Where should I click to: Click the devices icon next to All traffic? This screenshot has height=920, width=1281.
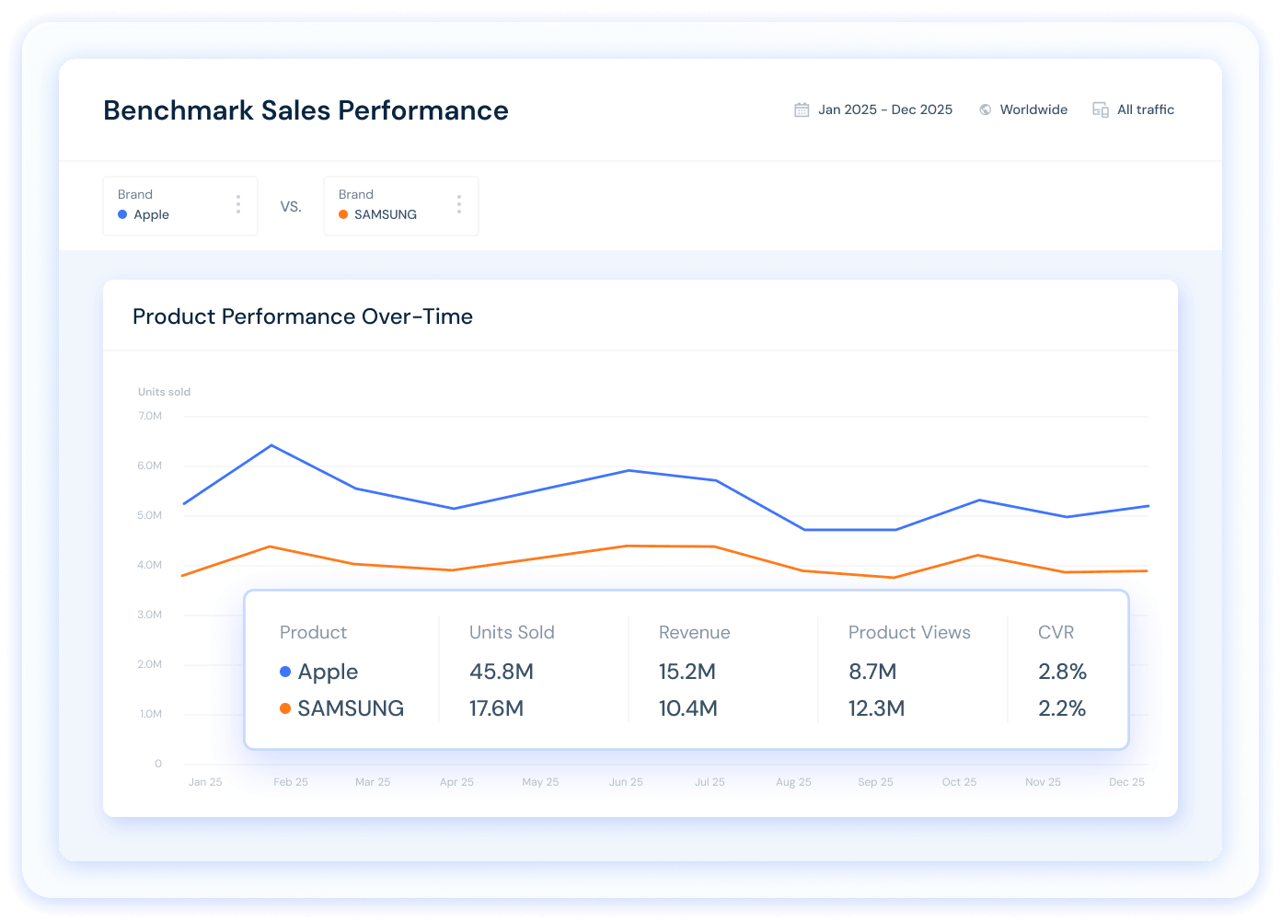click(x=1101, y=109)
